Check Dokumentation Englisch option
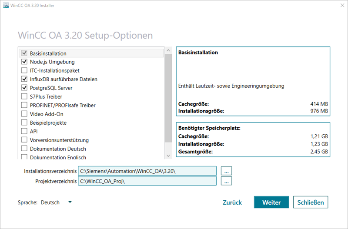 pos(24,157)
